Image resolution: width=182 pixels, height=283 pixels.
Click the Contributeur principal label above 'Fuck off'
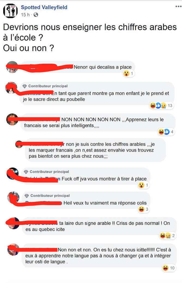pyautogui.click(x=49, y=172)
